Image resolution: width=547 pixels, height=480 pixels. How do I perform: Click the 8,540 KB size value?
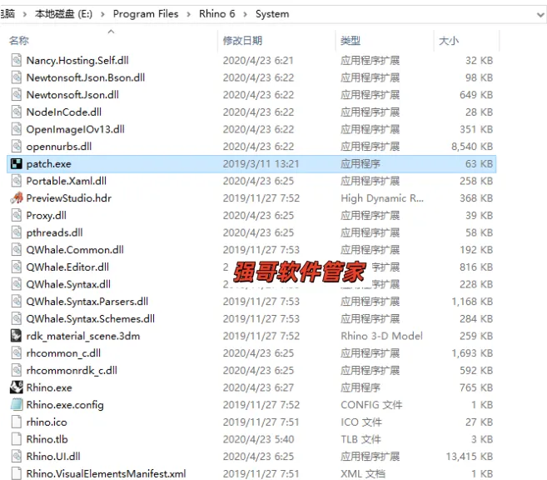[472, 147]
